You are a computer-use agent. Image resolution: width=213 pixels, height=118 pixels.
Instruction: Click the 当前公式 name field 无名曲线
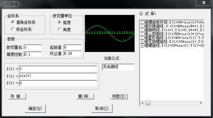[x=118, y=67]
